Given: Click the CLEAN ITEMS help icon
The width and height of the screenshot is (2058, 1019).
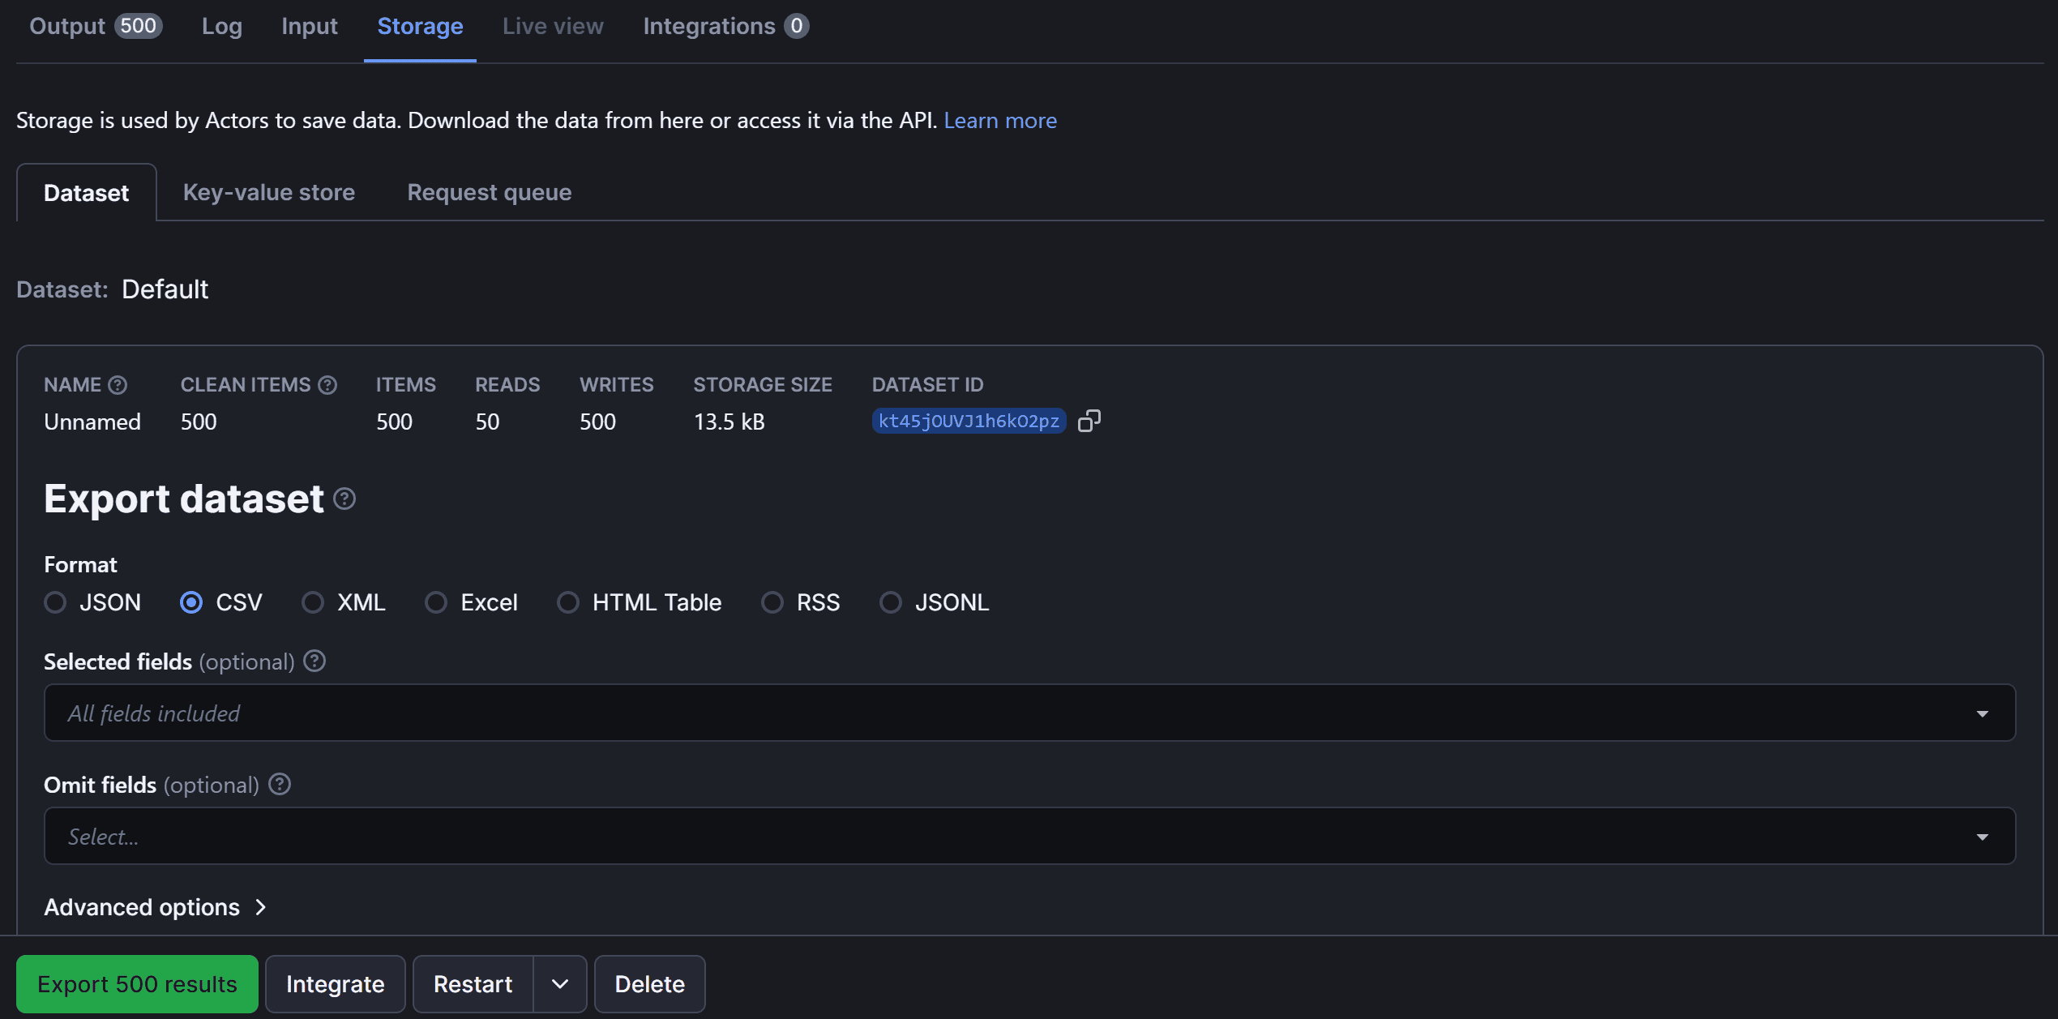Looking at the screenshot, I should pos(328,384).
